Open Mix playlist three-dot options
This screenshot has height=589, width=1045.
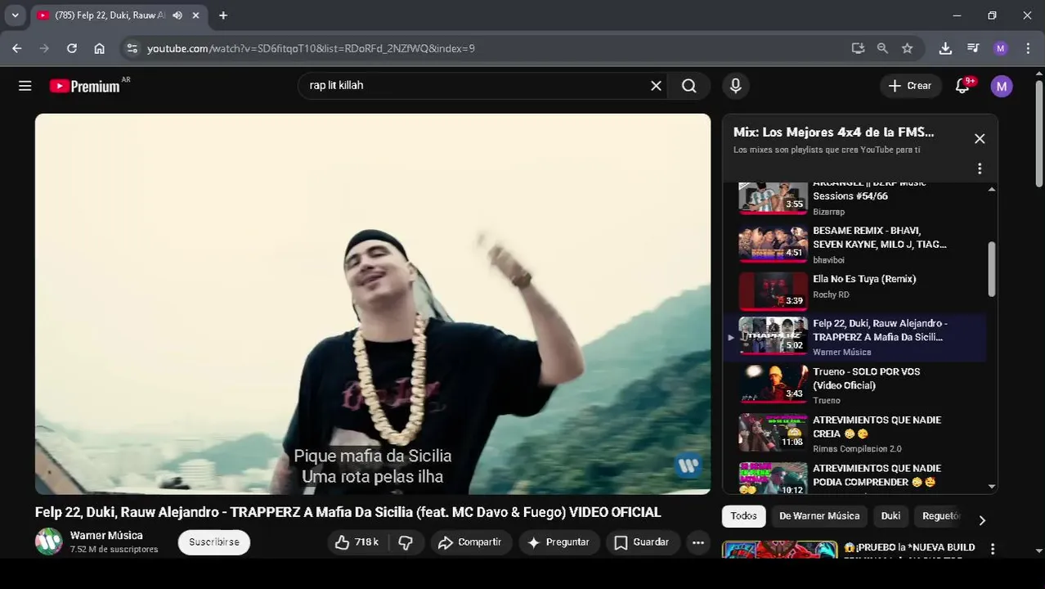pos(980,169)
